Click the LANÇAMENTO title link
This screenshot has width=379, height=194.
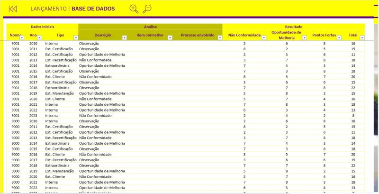[48, 9]
